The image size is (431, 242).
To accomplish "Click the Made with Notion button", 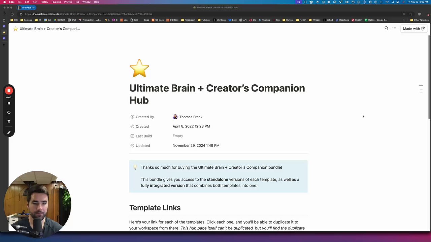I will [414, 29].
